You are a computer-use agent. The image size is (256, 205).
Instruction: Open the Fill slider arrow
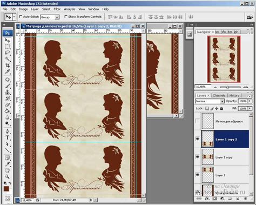pyautogui.click(x=250, y=108)
